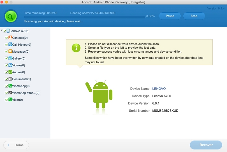Viewport: 227px width, 152px height.
Task: Click the Audios music note icon
Action: tap(10, 72)
